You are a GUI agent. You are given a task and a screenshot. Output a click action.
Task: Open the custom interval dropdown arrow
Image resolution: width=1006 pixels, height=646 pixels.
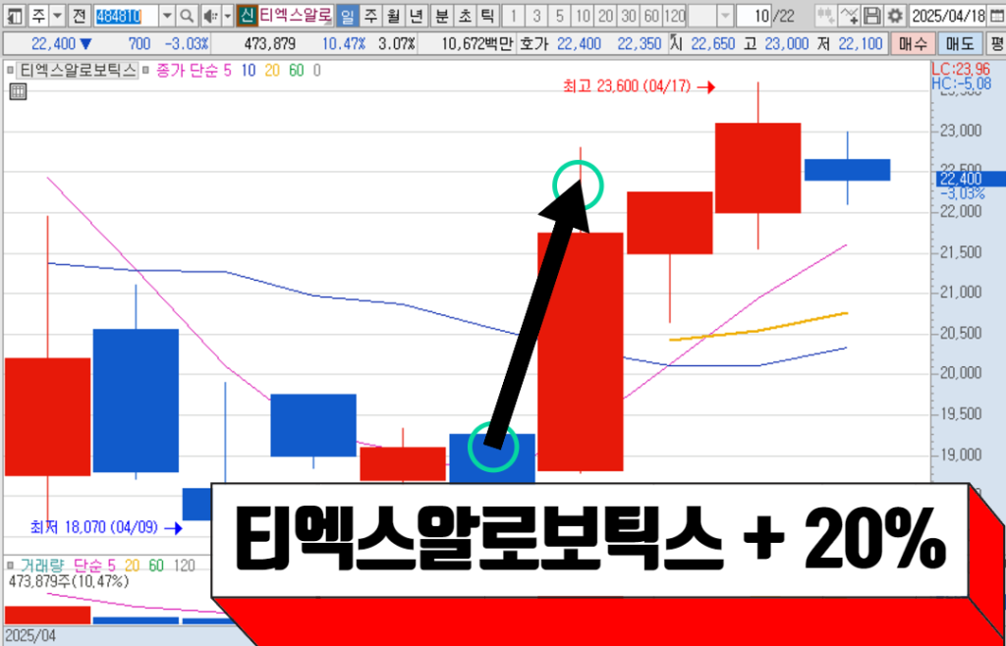(x=725, y=15)
